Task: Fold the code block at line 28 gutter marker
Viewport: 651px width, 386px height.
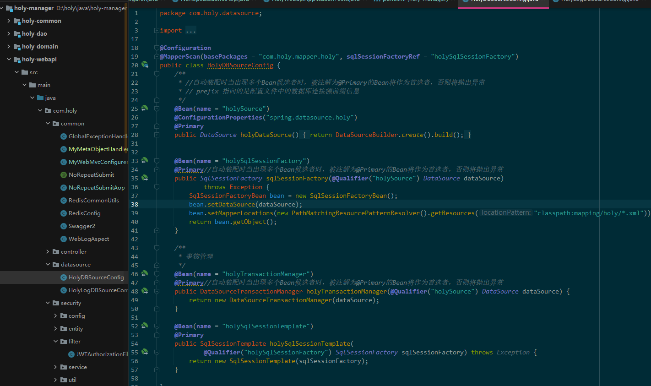Action: (157, 135)
